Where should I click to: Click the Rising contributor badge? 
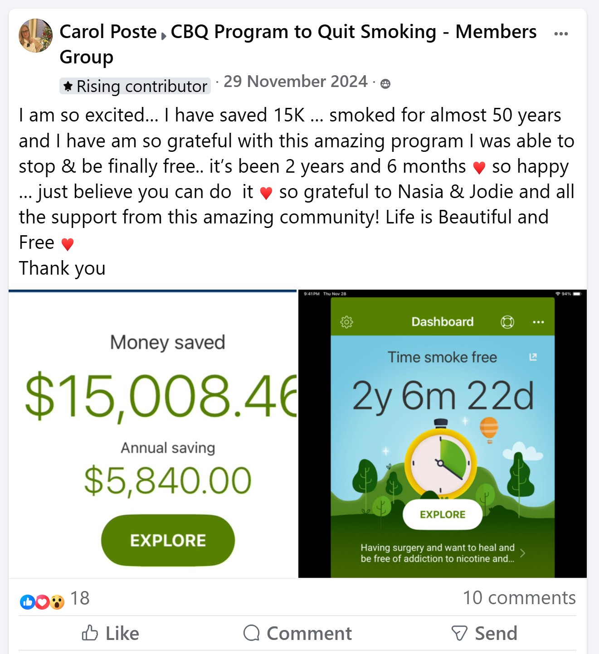[x=135, y=86]
